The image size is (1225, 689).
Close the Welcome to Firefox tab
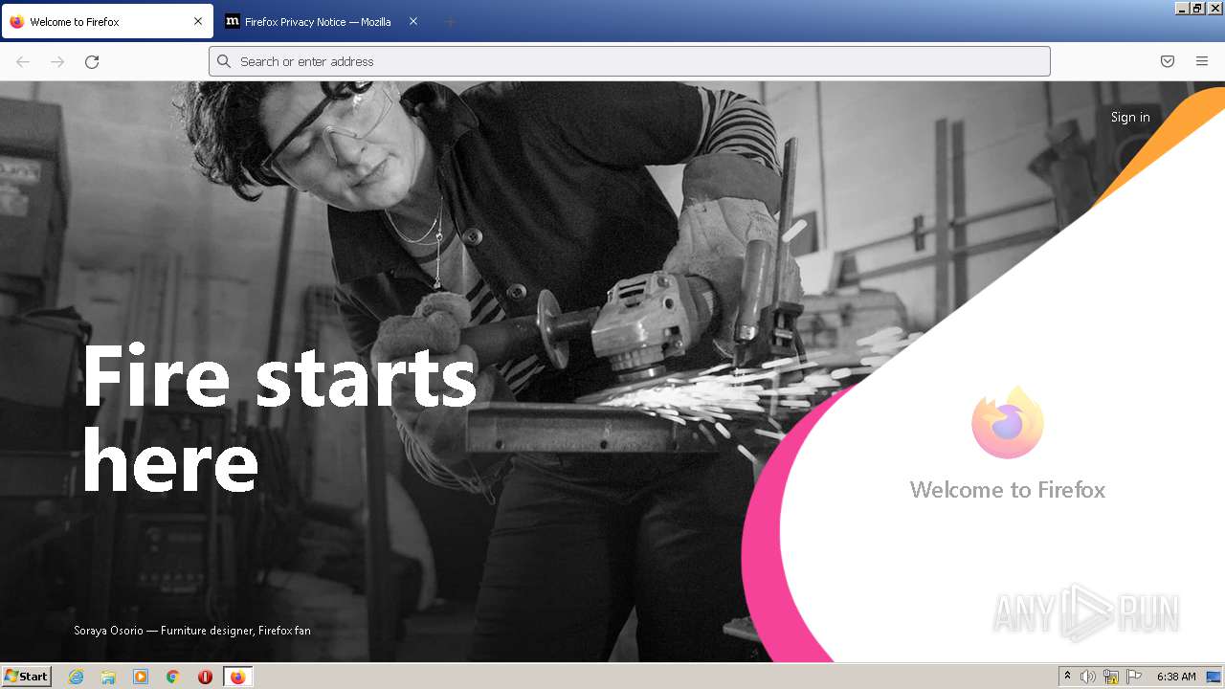[198, 21]
